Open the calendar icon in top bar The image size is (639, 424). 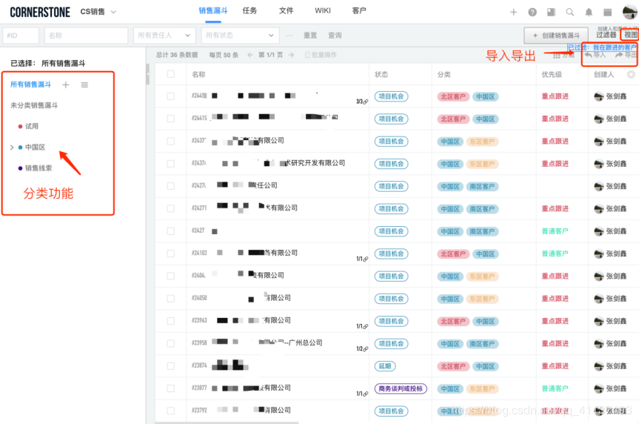click(x=607, y=13)
